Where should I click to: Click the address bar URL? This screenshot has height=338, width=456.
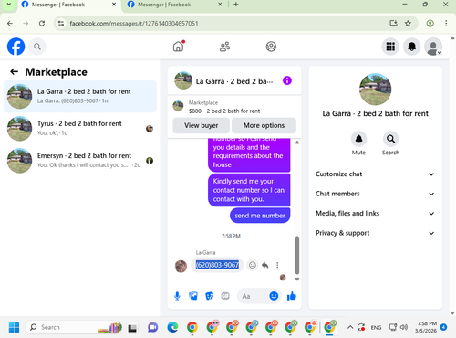[134, 24]
